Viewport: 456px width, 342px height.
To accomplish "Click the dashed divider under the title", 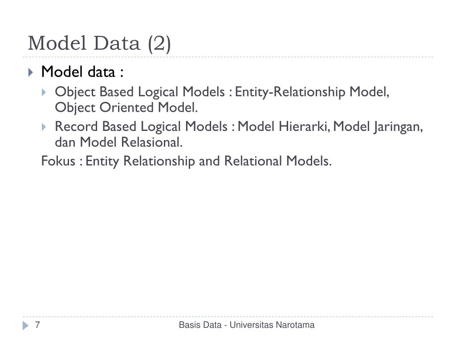I will [228, 57].
